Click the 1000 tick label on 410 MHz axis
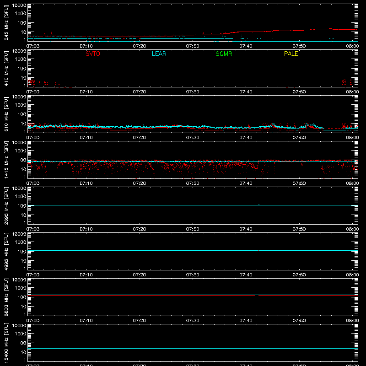Viewport: 366px width, 366px height. point(21,59)
